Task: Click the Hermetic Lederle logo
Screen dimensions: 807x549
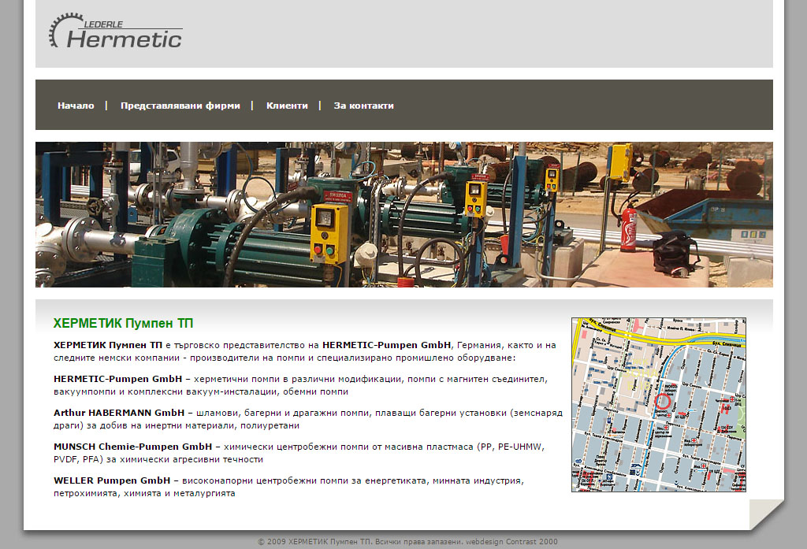Action: click(x=118, y=33)
